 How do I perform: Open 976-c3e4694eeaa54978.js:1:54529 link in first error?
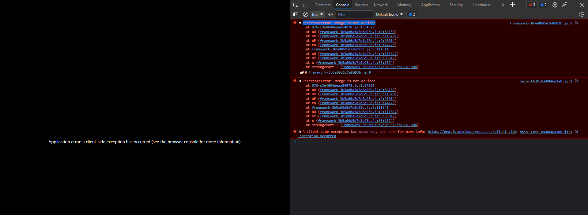pyautogui.click(x=343, y=27)
